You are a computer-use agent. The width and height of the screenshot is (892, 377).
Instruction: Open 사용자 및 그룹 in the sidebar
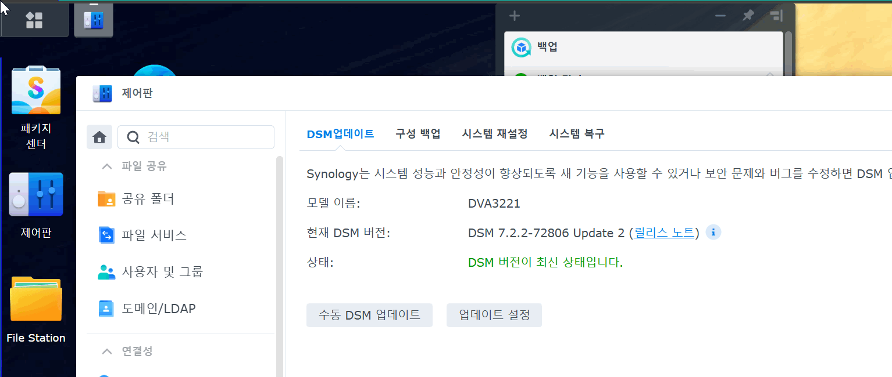150,271
